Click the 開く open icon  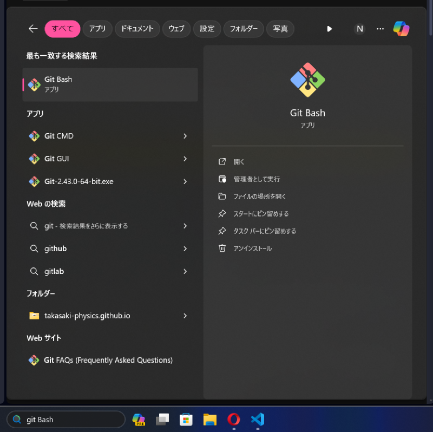pyautogui.click(x=222, y=161)
